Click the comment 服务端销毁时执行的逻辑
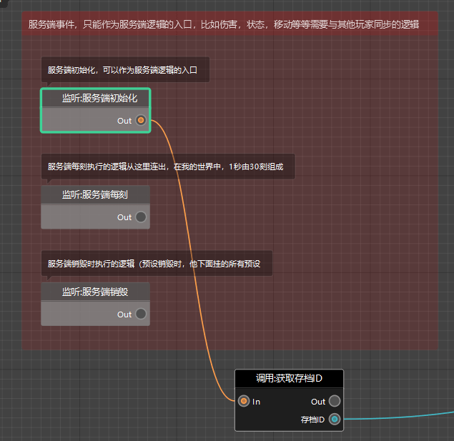Screen dimensions: 454x441 pos(157,264)
